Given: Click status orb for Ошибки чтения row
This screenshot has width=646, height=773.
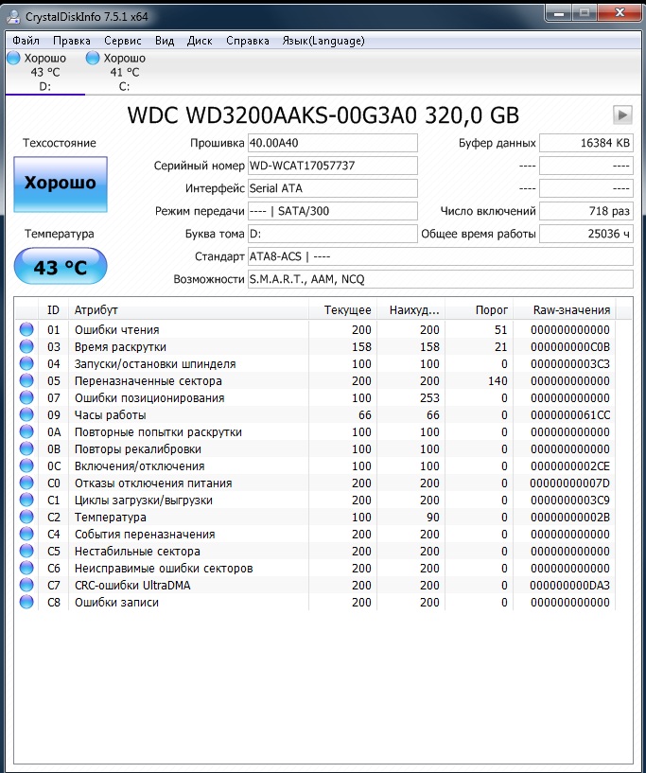Looking at the screenshot, I should click(26, 329).
